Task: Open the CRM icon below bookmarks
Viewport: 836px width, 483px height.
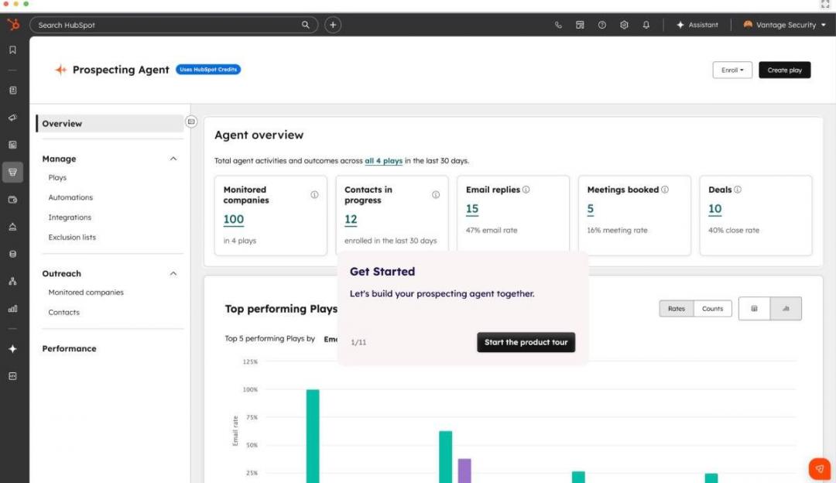Action: [13, 91]
